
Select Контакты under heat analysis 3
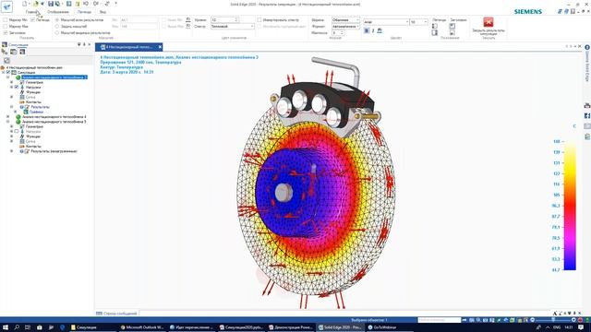[x=33, y=102]
